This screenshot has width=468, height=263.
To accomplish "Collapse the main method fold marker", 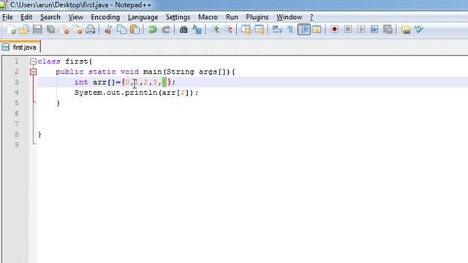I will point(33,72).
